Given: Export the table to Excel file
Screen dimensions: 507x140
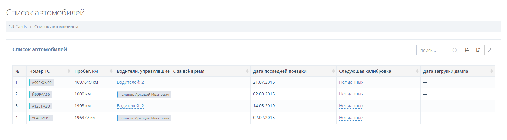Looking at the screenshot, I should [x=478, y=50].
